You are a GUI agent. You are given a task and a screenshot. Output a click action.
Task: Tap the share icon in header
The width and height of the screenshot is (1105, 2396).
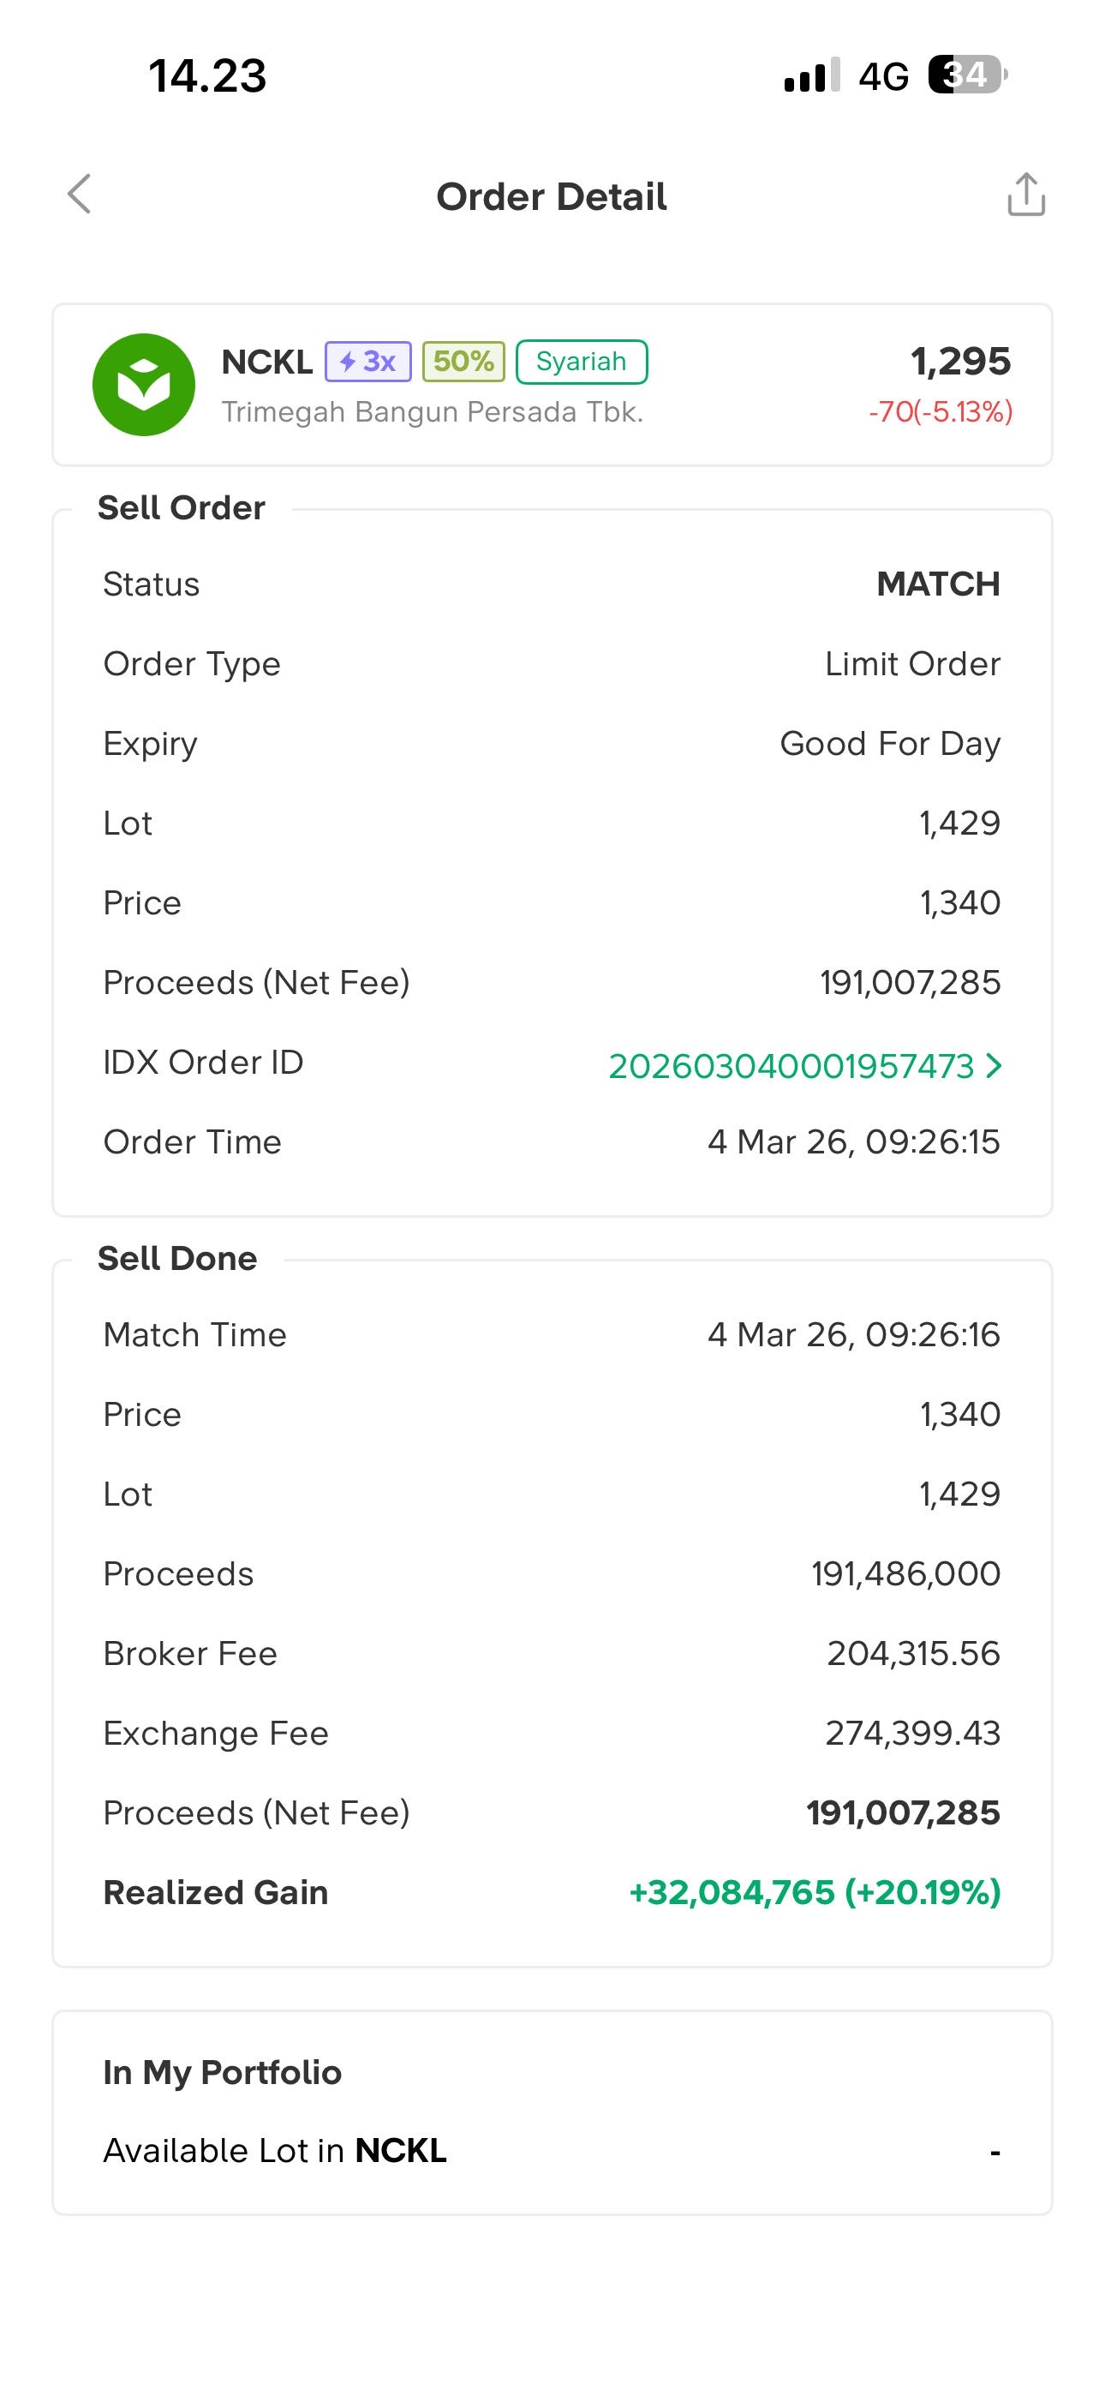click(x=1026, y=195)
